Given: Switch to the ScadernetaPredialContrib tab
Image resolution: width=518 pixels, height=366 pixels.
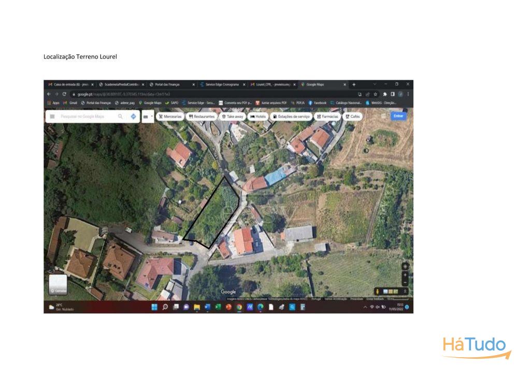Looking at the screenshot, I should click(122, 84).
